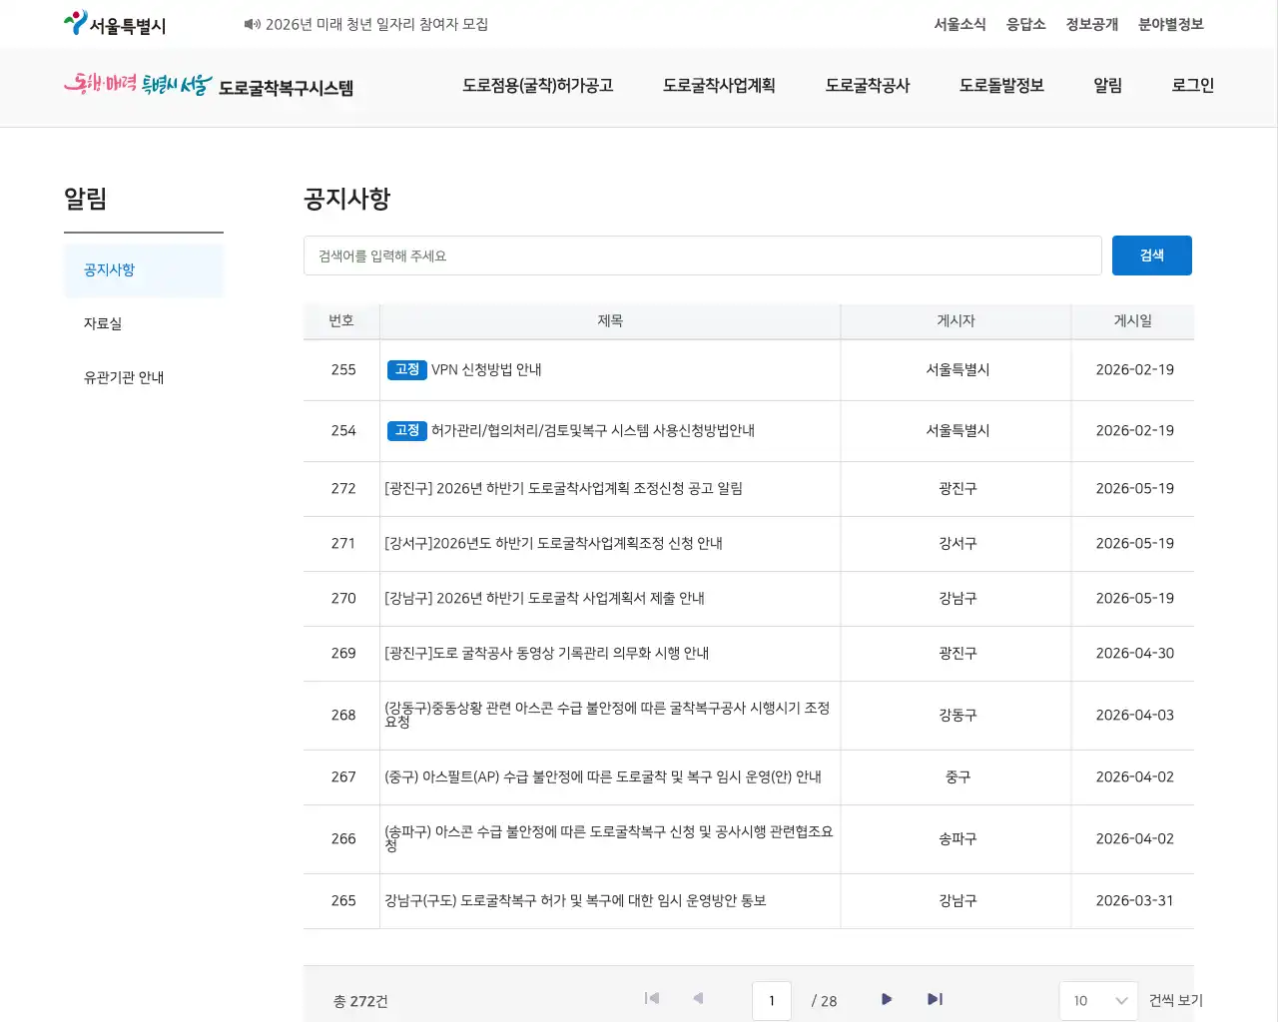Screen dimensions: 1278x1022
Task: Open 강남구(구도) 도로굴착복구 허가 notice
Action: (x=575, y=900)
